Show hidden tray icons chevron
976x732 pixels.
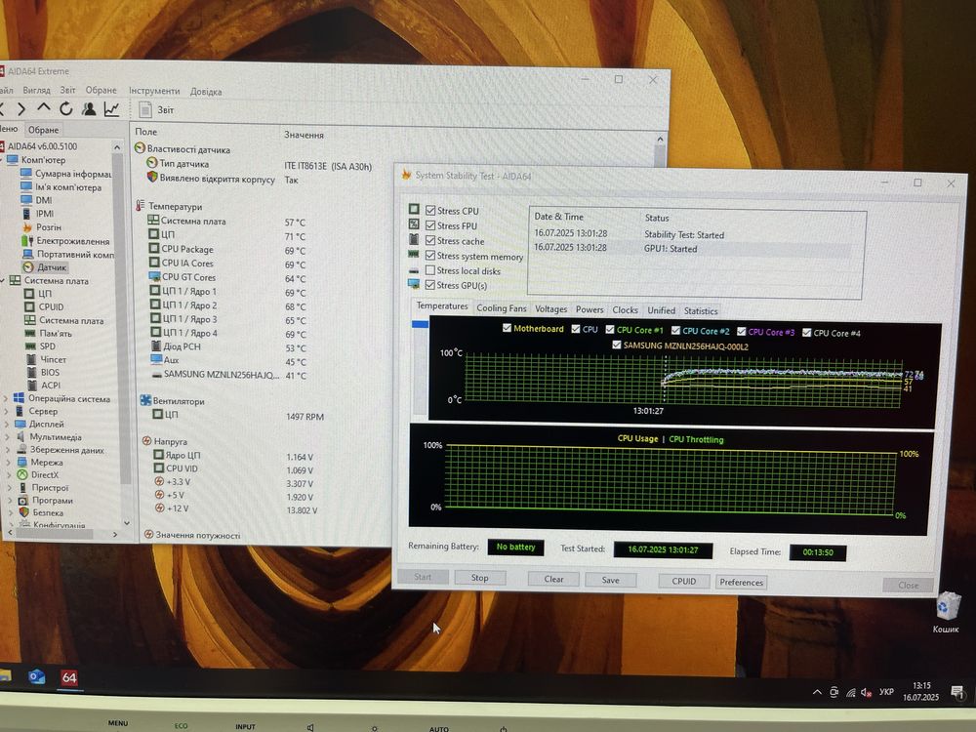click(x=817, y=692)
